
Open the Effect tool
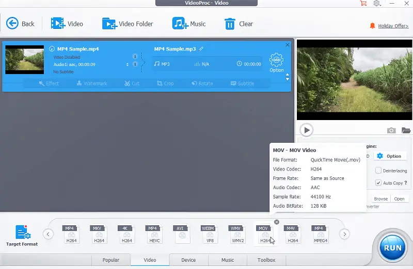point(49,83)
